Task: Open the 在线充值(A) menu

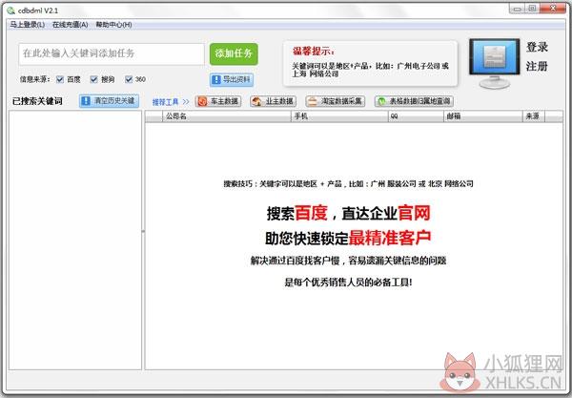Action: pyautogui.click(x=70, y=25)
